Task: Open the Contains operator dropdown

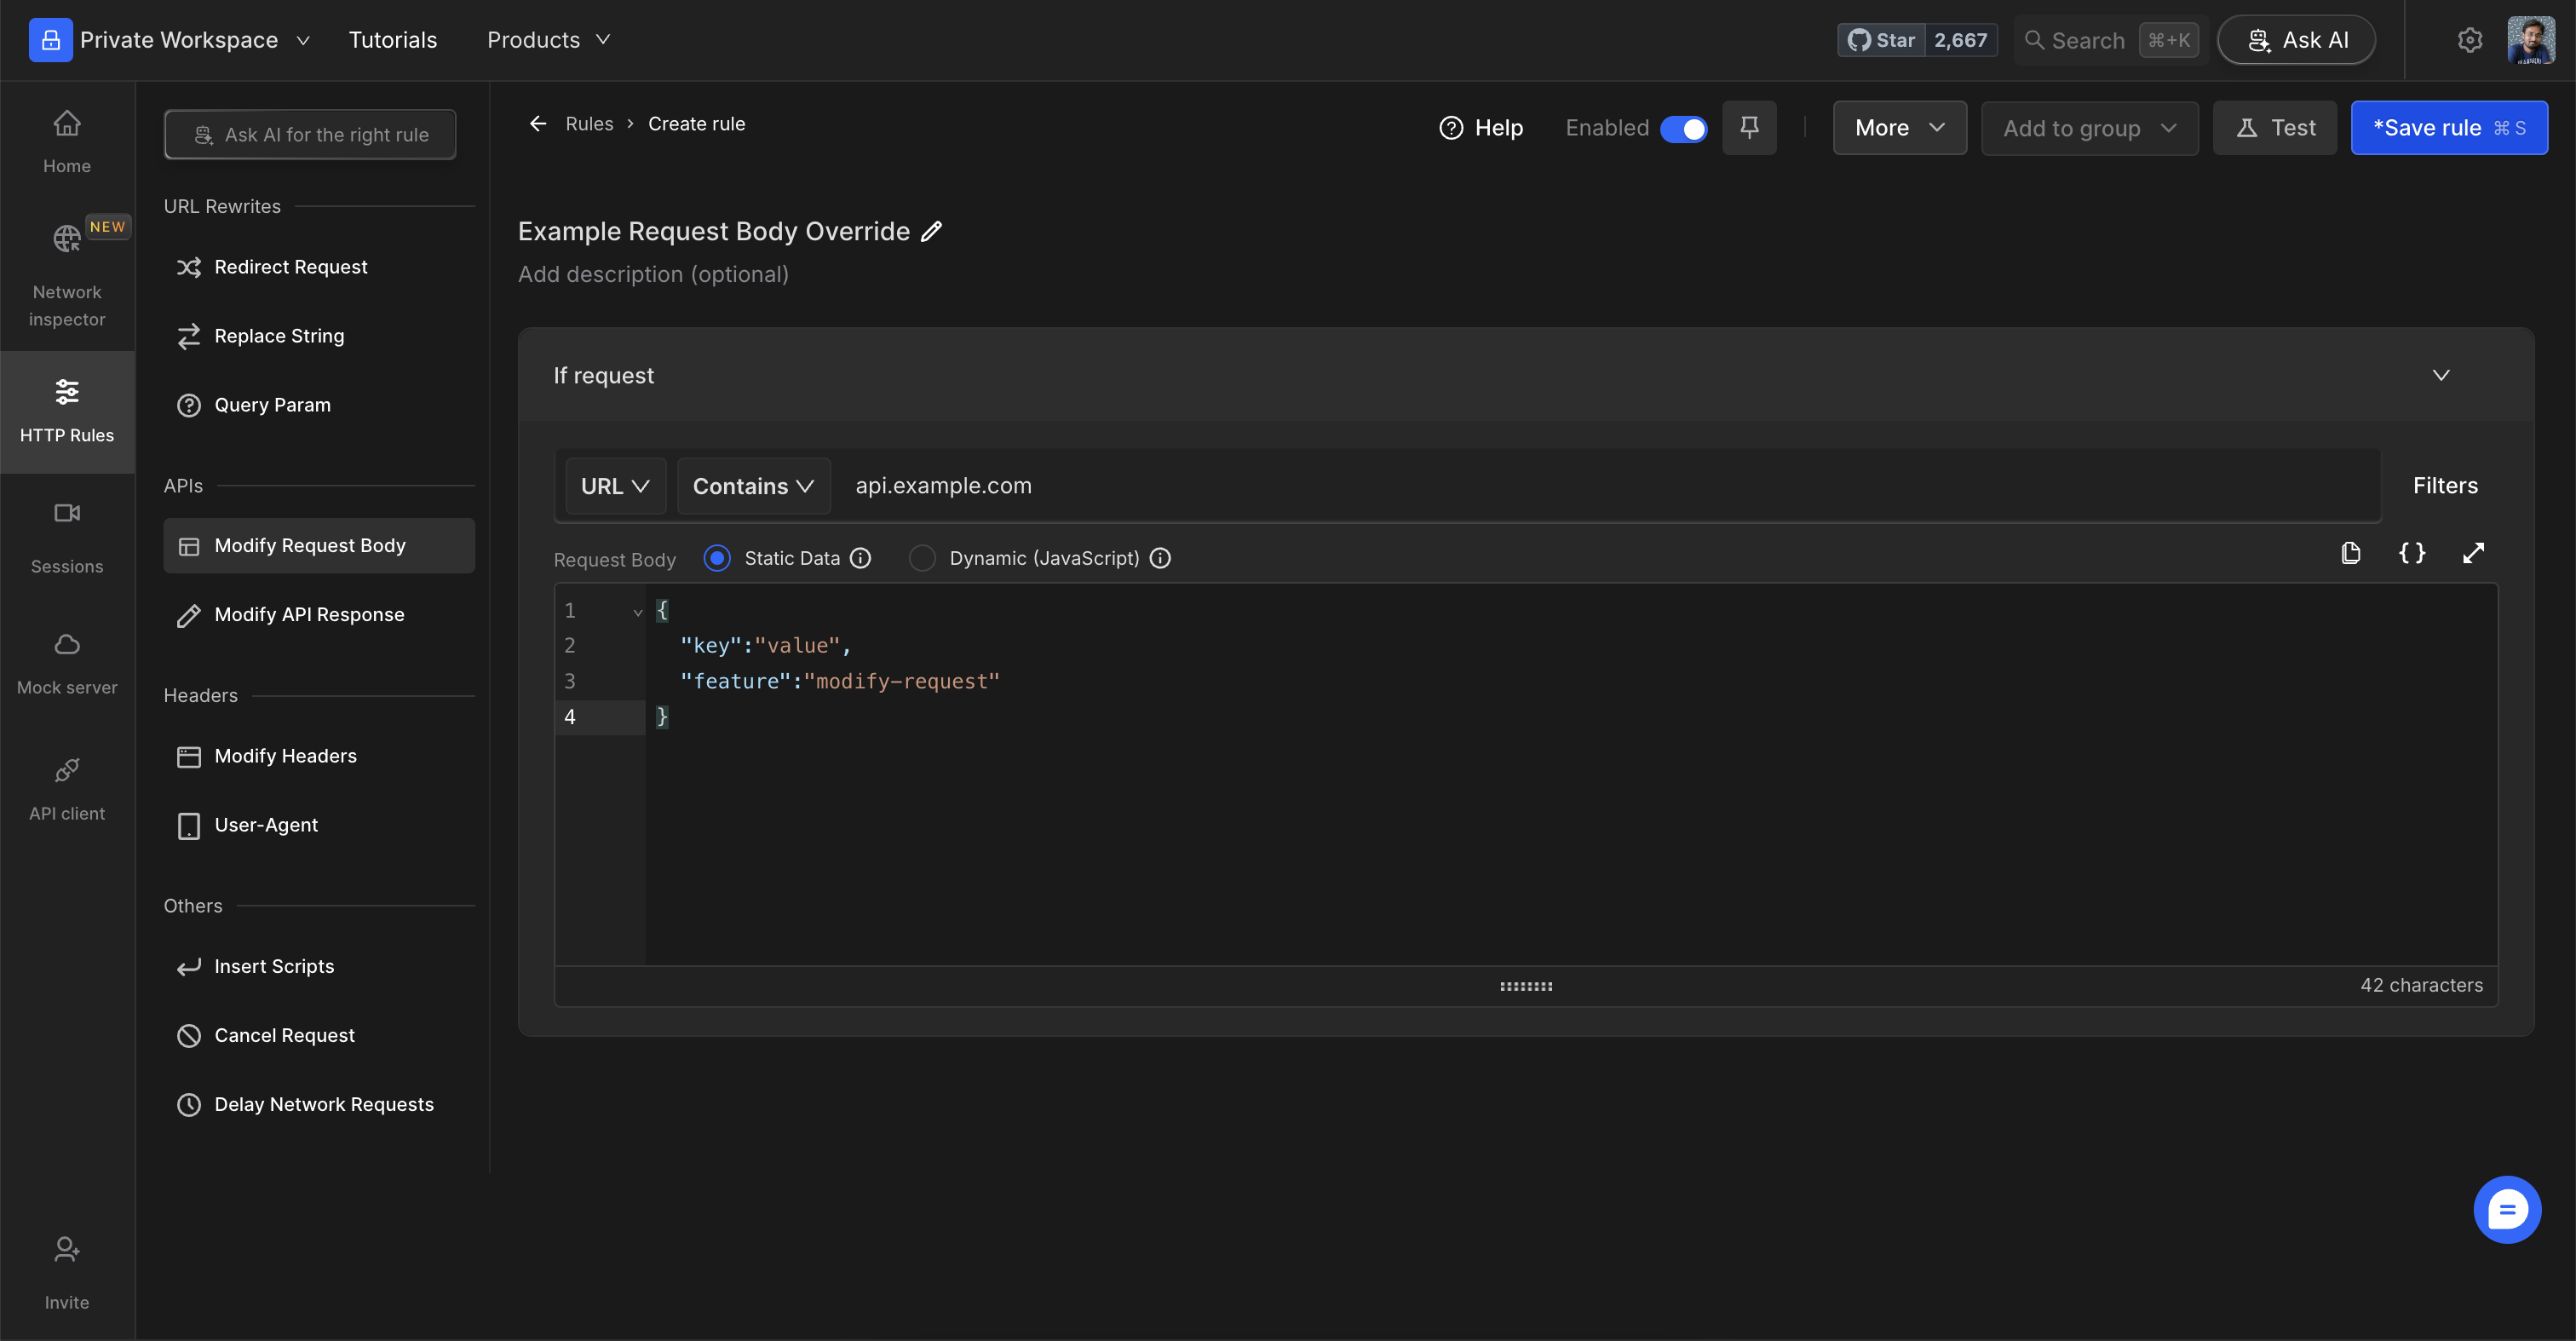Action: tap(753, 486)
